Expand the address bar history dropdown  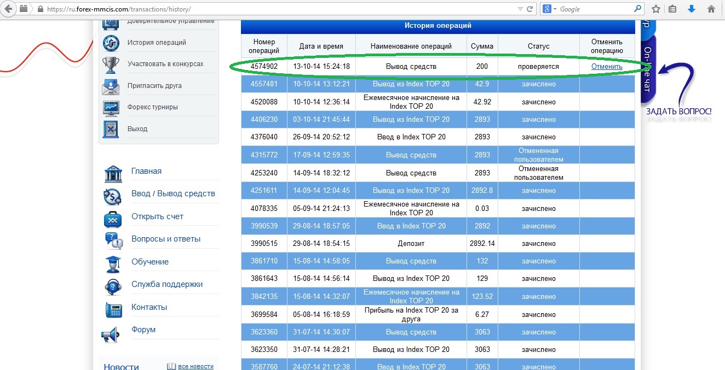520,9
